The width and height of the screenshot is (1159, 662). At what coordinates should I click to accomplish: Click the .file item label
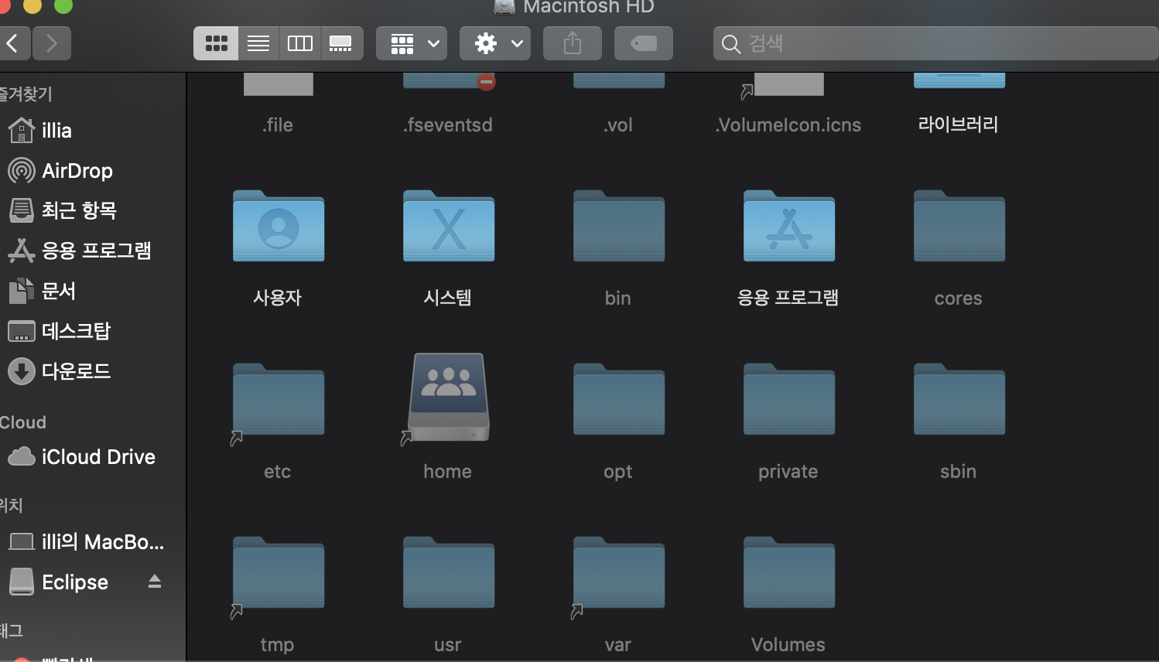click(x=278, y=125)
